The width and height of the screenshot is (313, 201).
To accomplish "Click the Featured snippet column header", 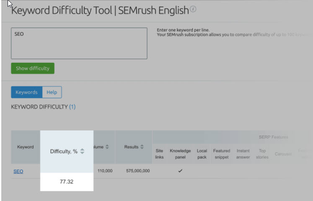I will click(x=222, y=154).
